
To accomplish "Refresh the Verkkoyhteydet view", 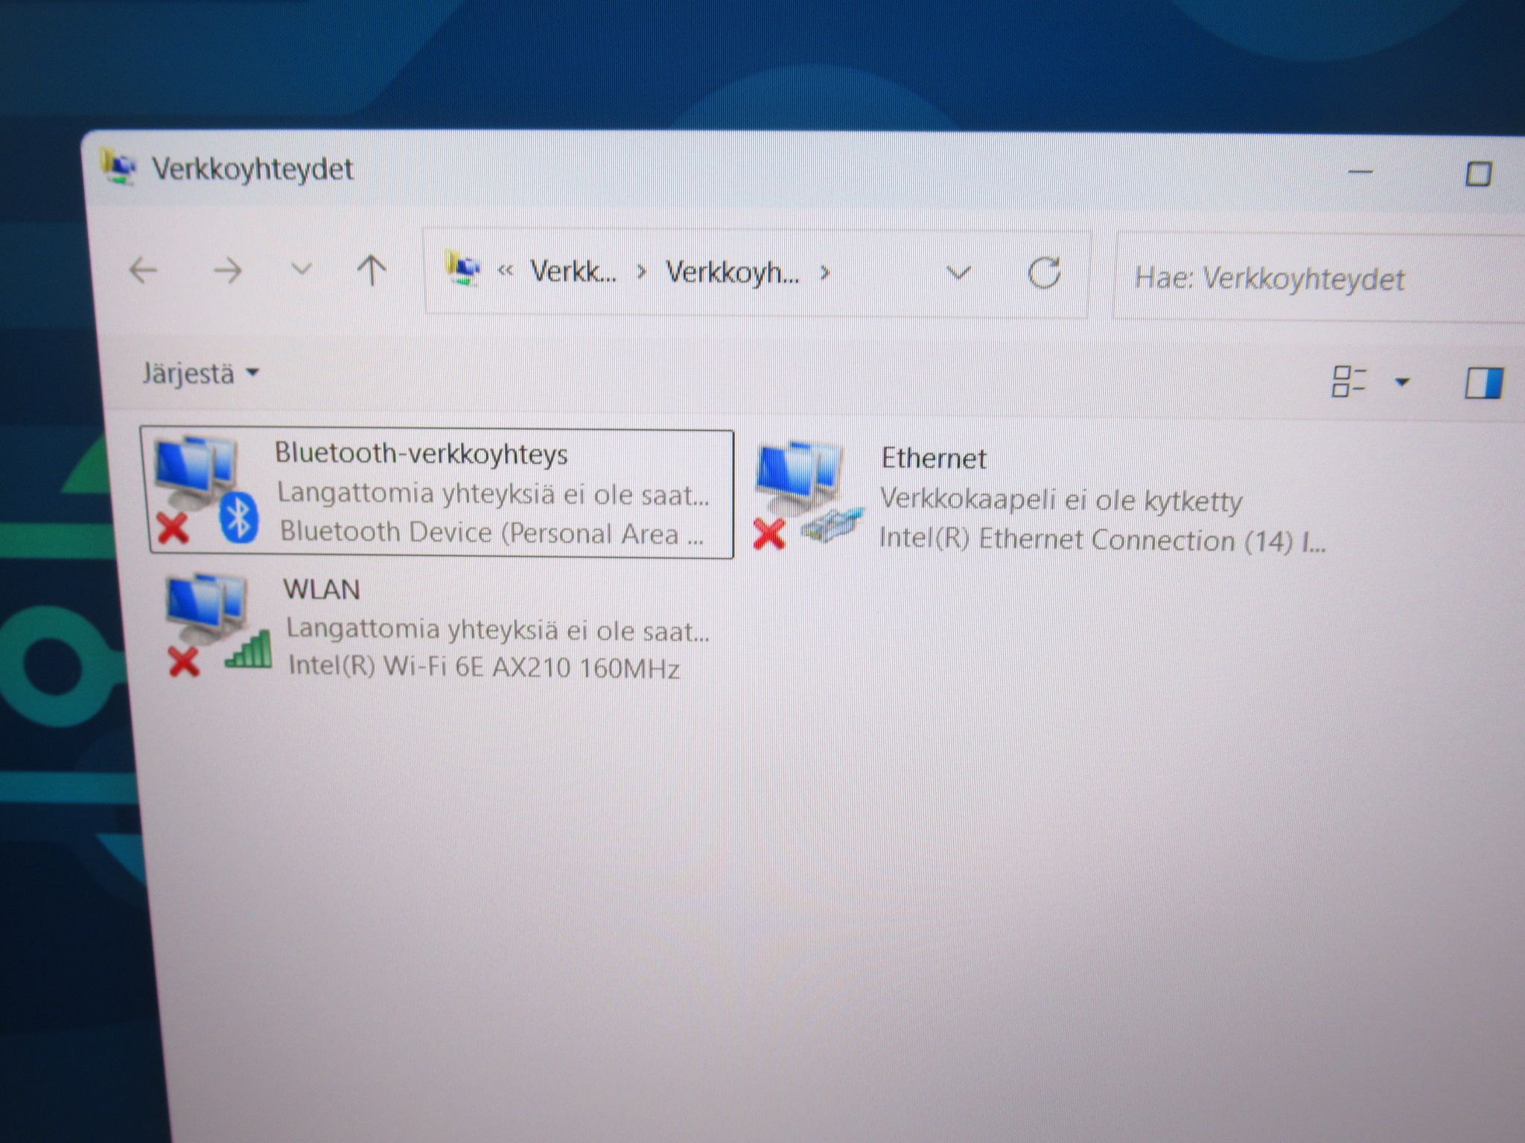I will click(1044, 273).
